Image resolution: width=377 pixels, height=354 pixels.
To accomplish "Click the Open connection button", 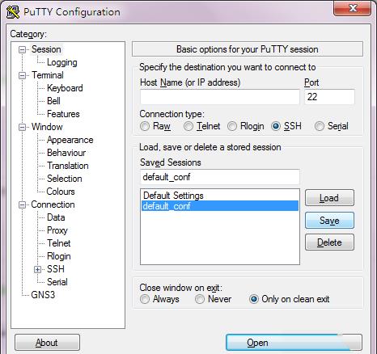I will click(x=294, y=343).
